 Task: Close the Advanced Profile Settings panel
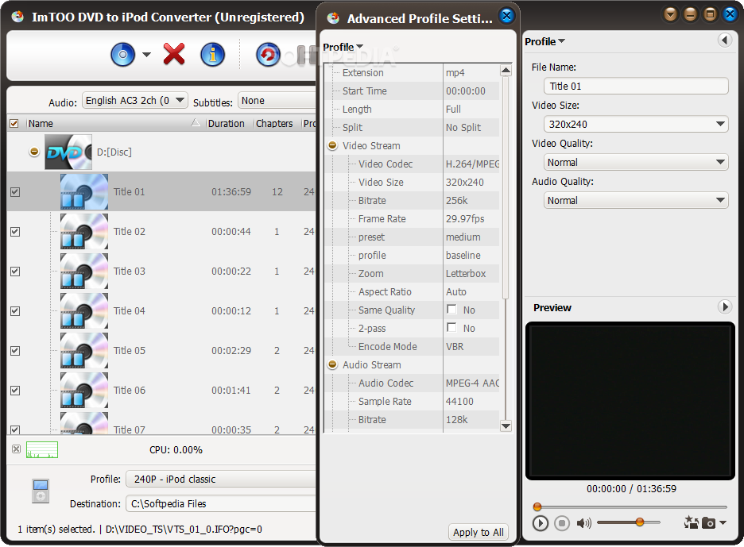click(507, 16)
